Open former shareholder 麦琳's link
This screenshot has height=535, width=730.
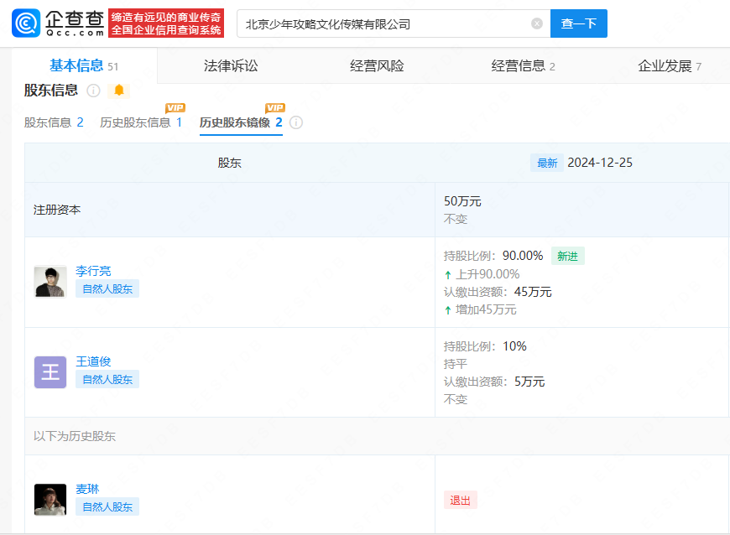pos(87,489)
